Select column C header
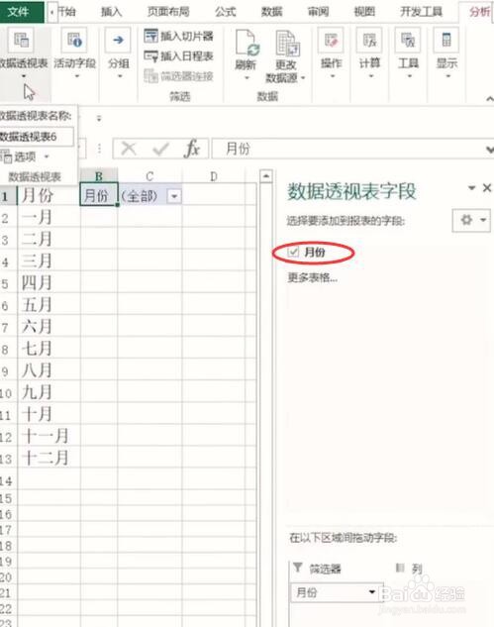Viewport: 494px width, 627px height. (x=149, y=176)
